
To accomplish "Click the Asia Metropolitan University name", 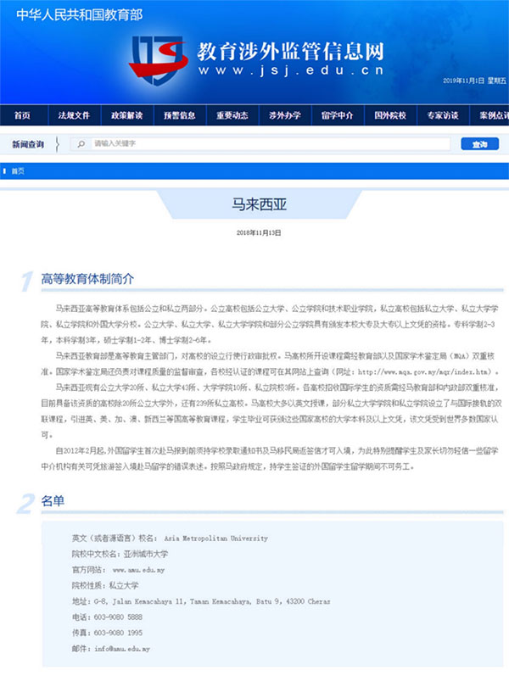I will 215,538.
